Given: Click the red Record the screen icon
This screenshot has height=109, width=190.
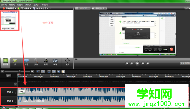Looking at the screenshot, I should pos(4,9).
